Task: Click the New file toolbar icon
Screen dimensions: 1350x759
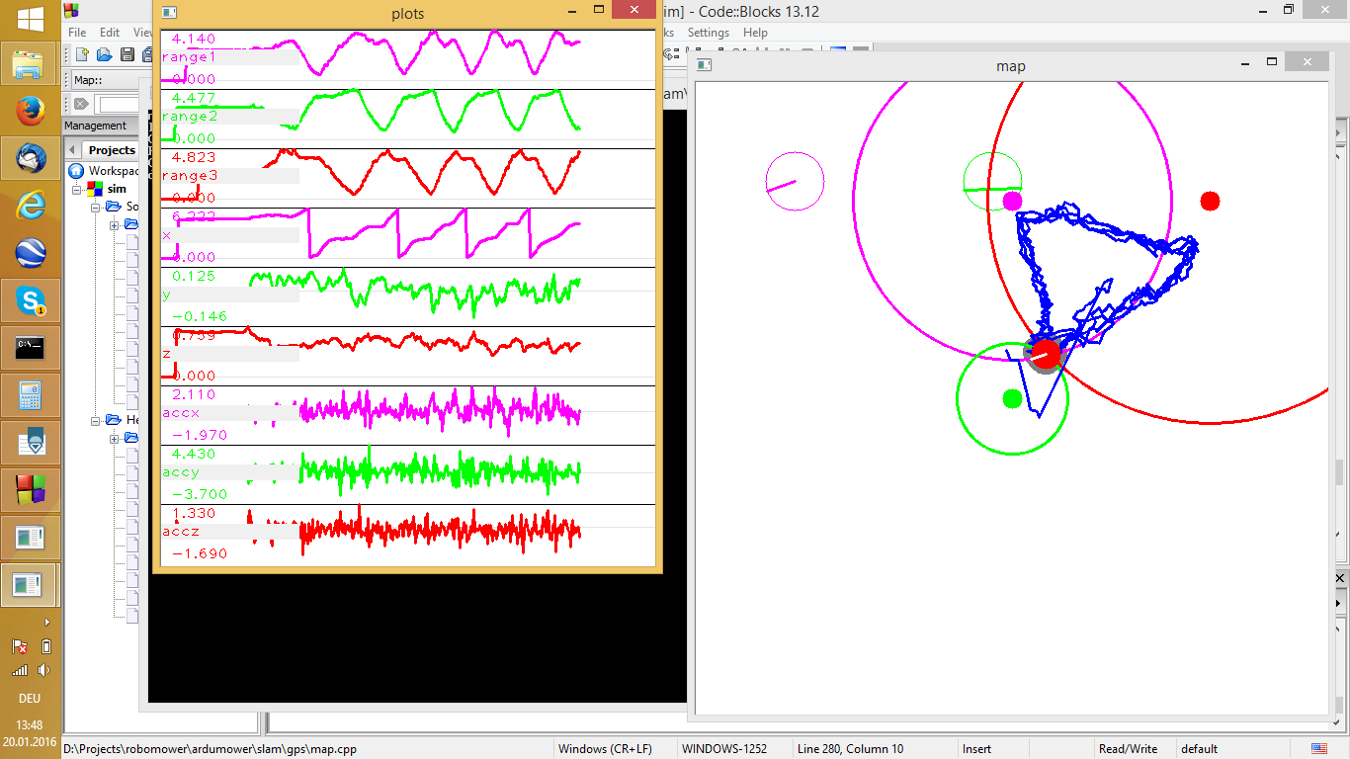Action: pyautogui.click(x=83, y=54)
